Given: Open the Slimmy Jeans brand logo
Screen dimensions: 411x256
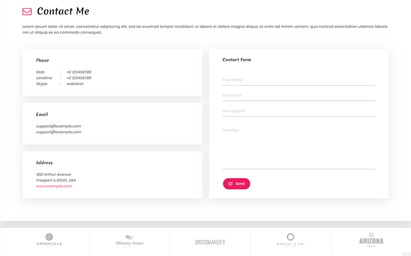Looking at the screenshot, I should [x=129, y=241].
